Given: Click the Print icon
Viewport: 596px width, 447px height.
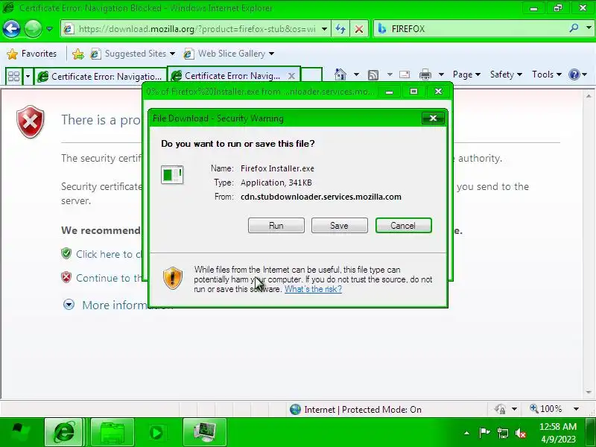Looking at the screenshot, I should (x=425, y=74).
